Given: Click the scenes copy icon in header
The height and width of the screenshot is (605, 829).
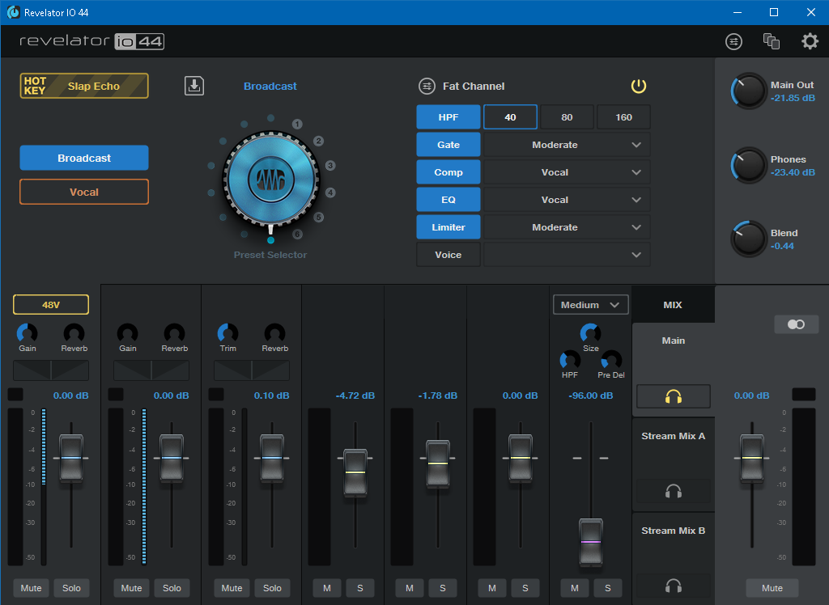Looking at the screenshot, I should coord(772,41).
